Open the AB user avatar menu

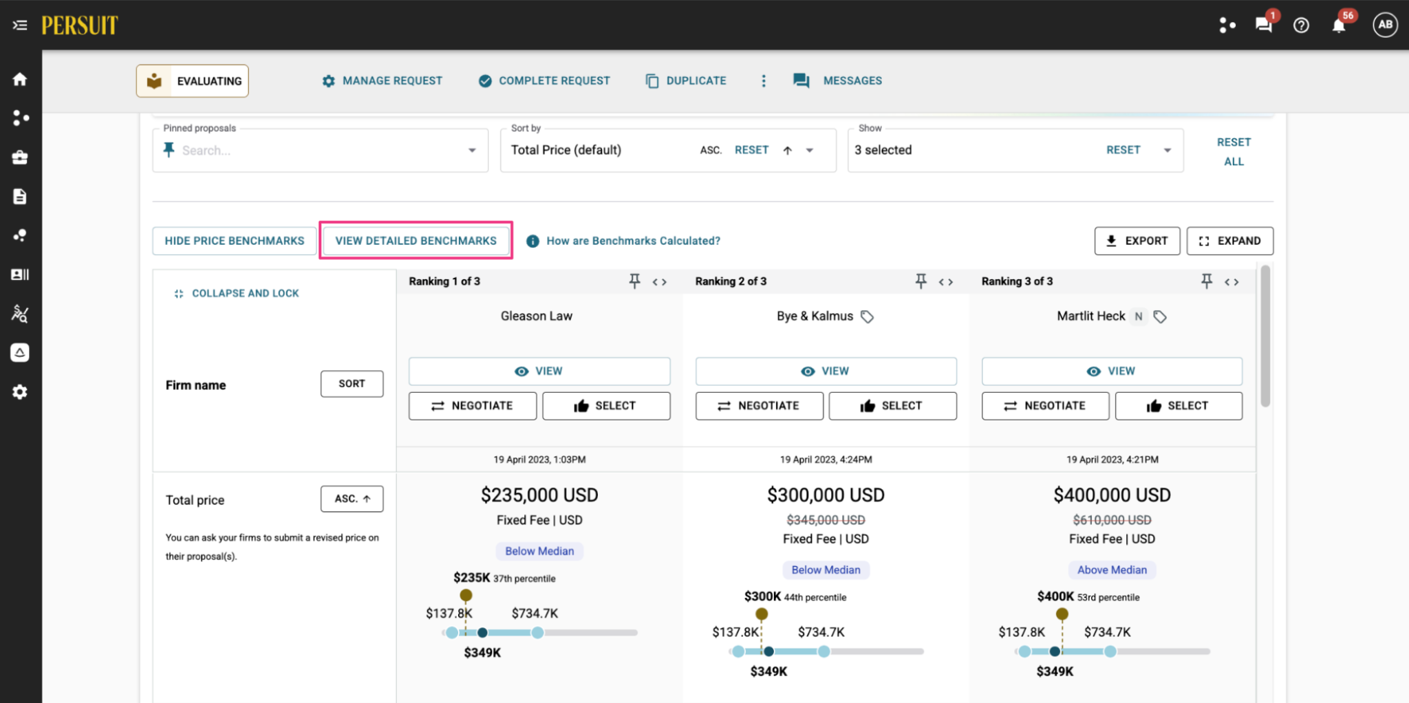coord(1385,25)
